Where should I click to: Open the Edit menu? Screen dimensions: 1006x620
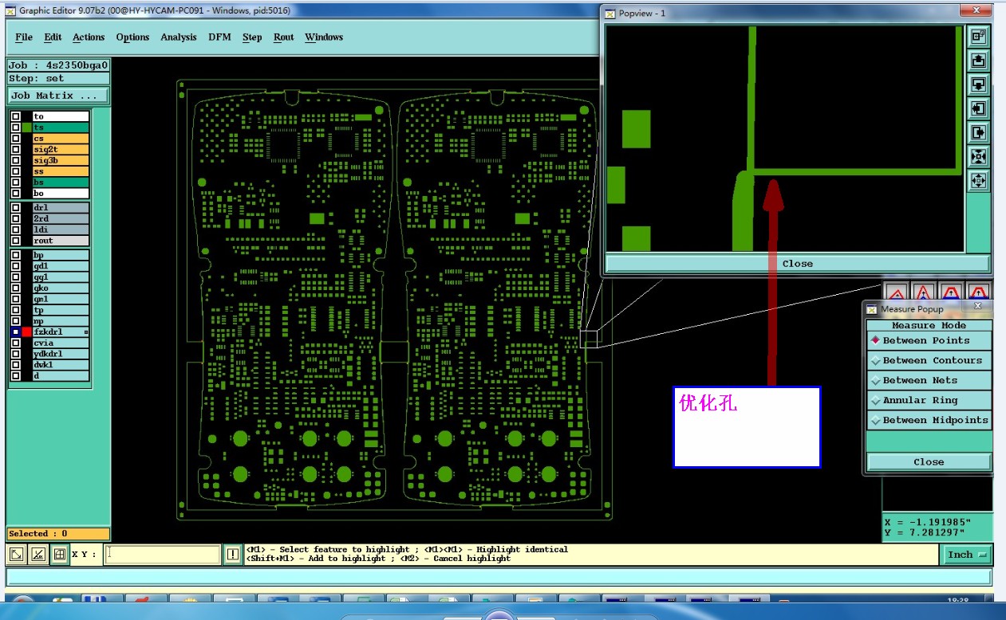pyautogui.click(x=53, y=37)
